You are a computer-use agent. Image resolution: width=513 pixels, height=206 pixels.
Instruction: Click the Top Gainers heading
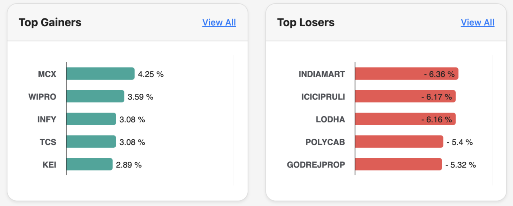coord(50,22)
